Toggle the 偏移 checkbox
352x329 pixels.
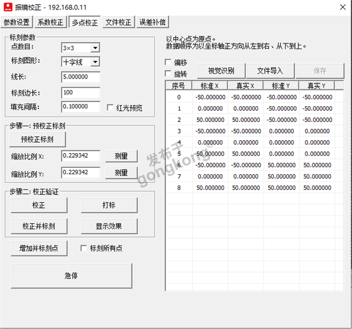tap(169, 62)
